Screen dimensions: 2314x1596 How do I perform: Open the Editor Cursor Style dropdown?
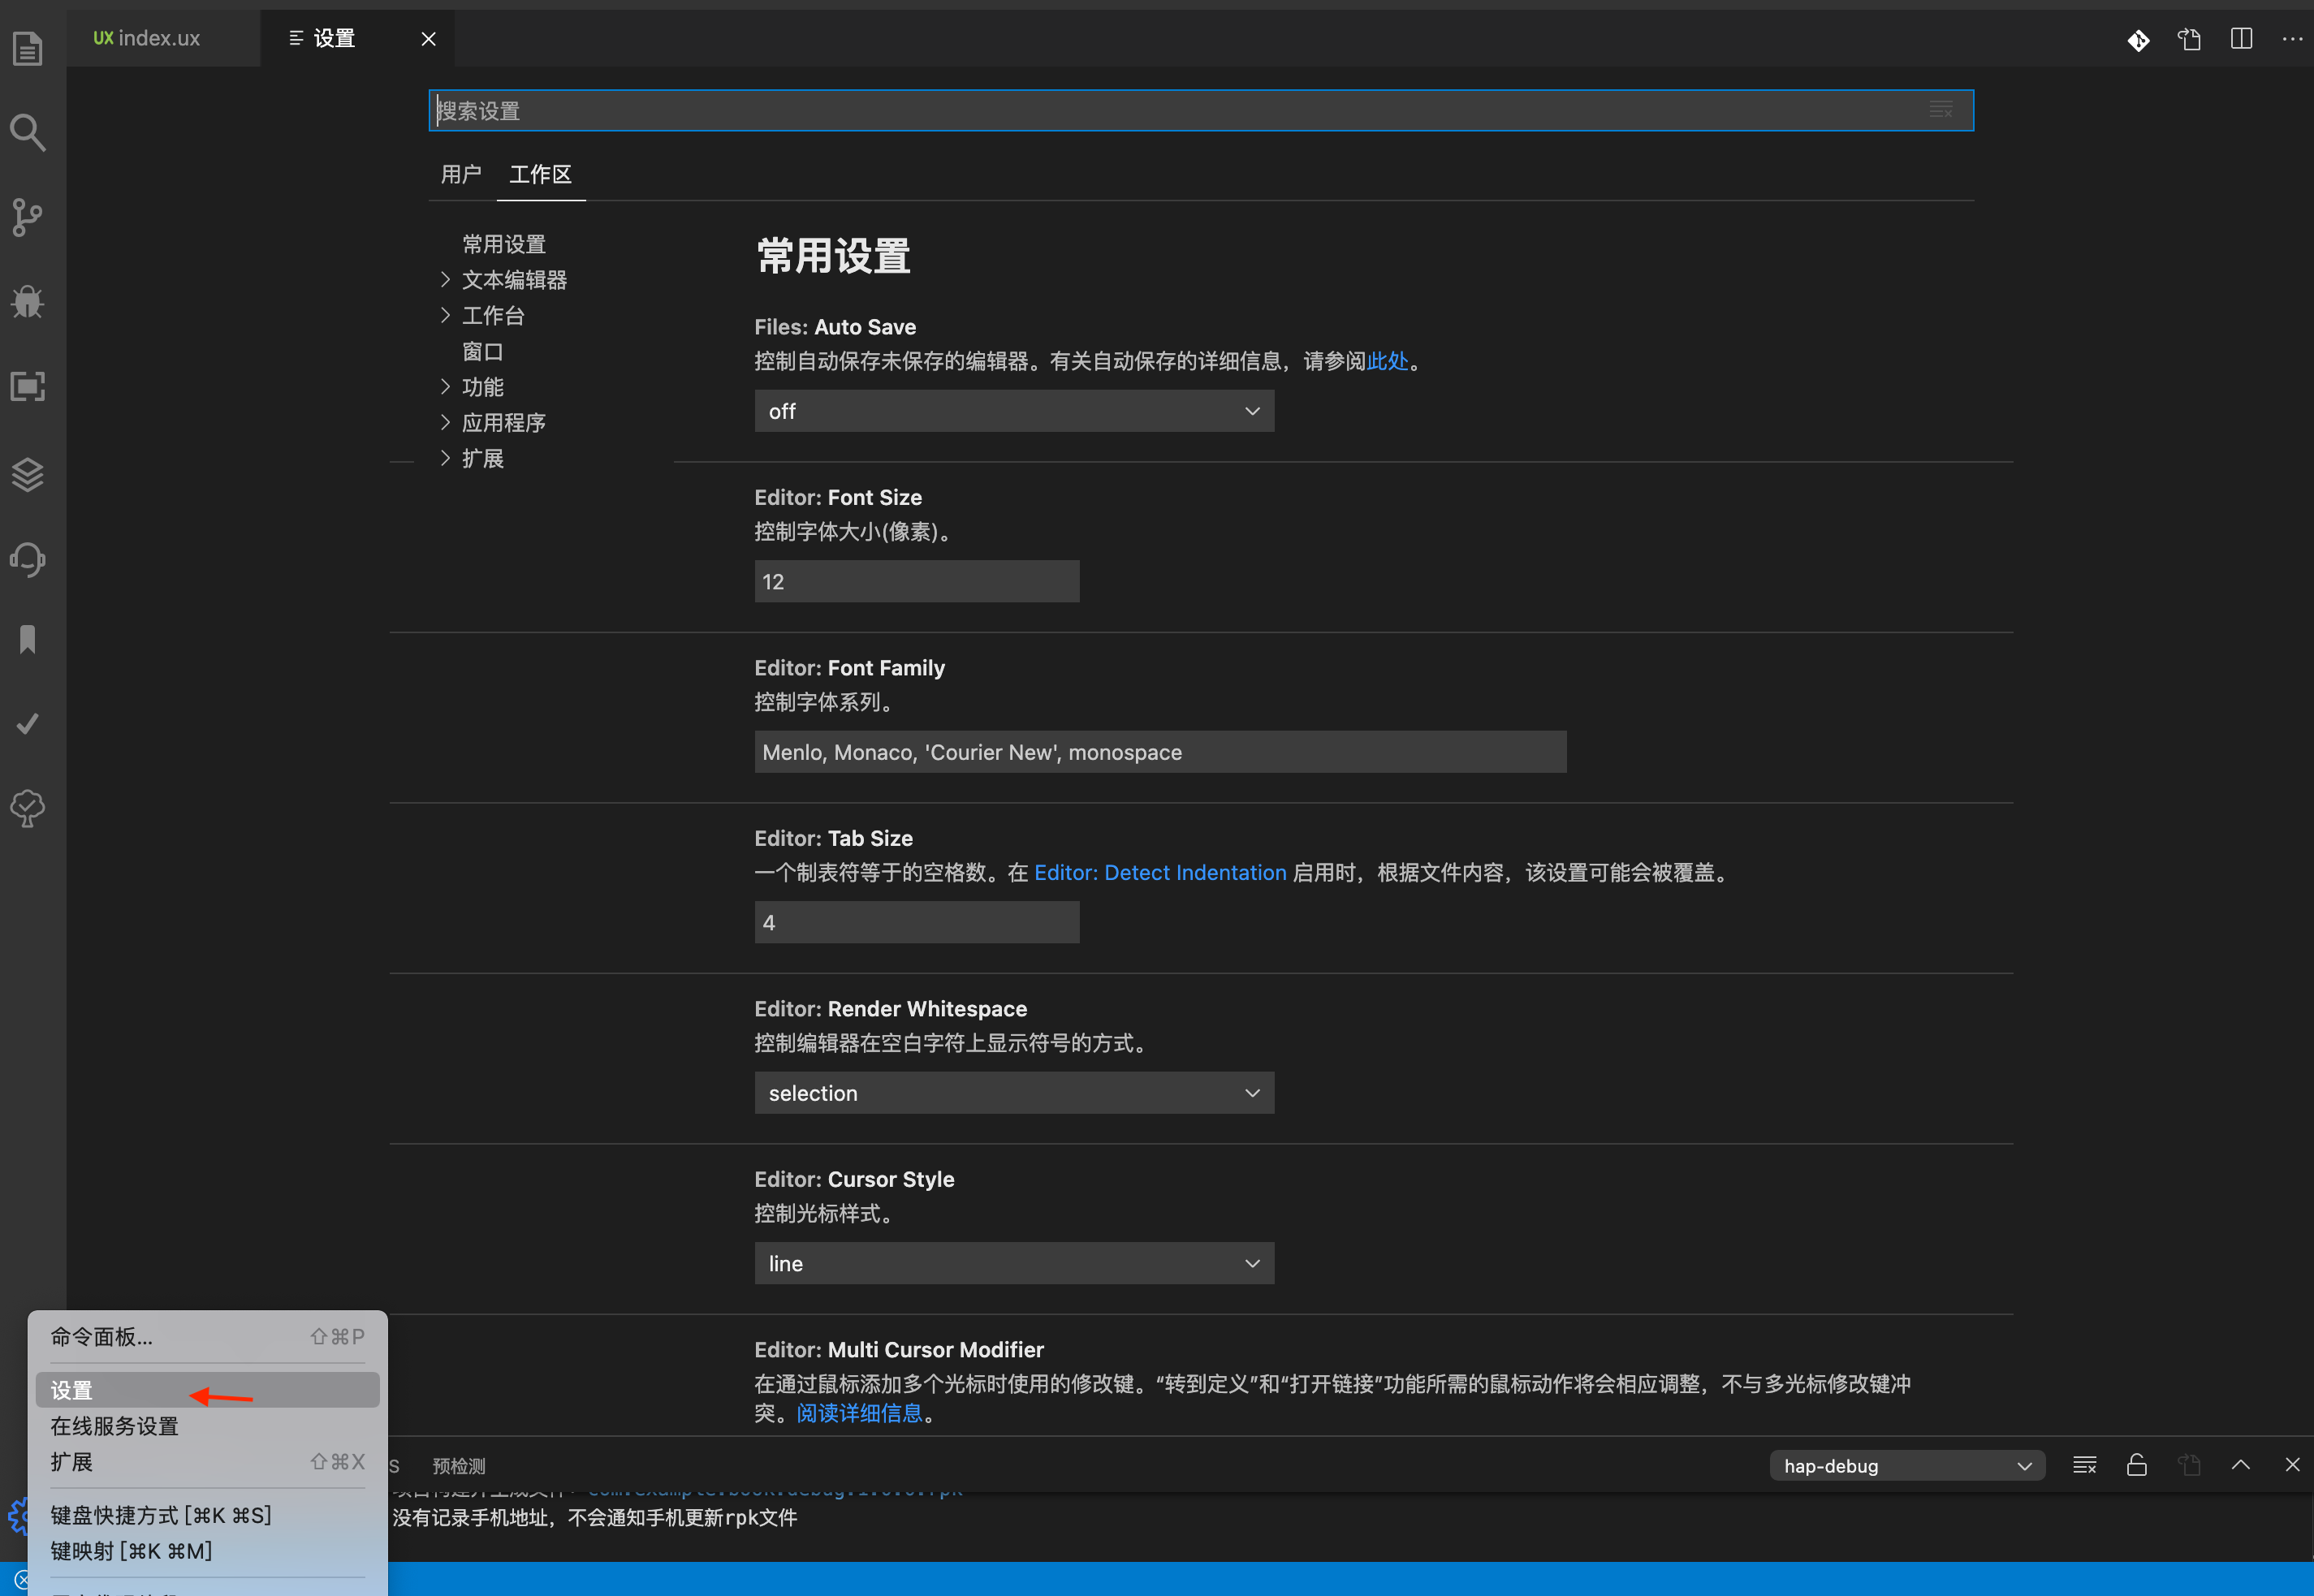1011,1264
